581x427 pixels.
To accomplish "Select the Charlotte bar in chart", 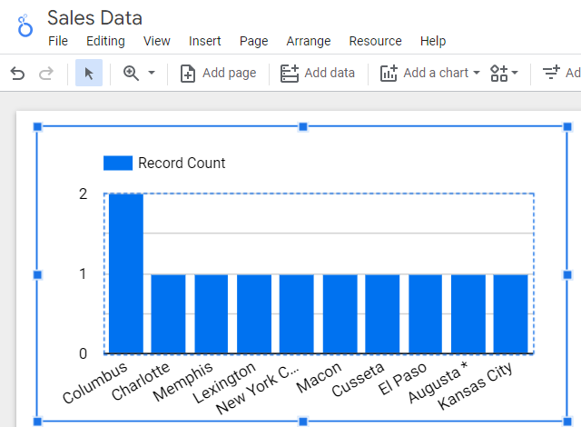I will coord(168,314).
